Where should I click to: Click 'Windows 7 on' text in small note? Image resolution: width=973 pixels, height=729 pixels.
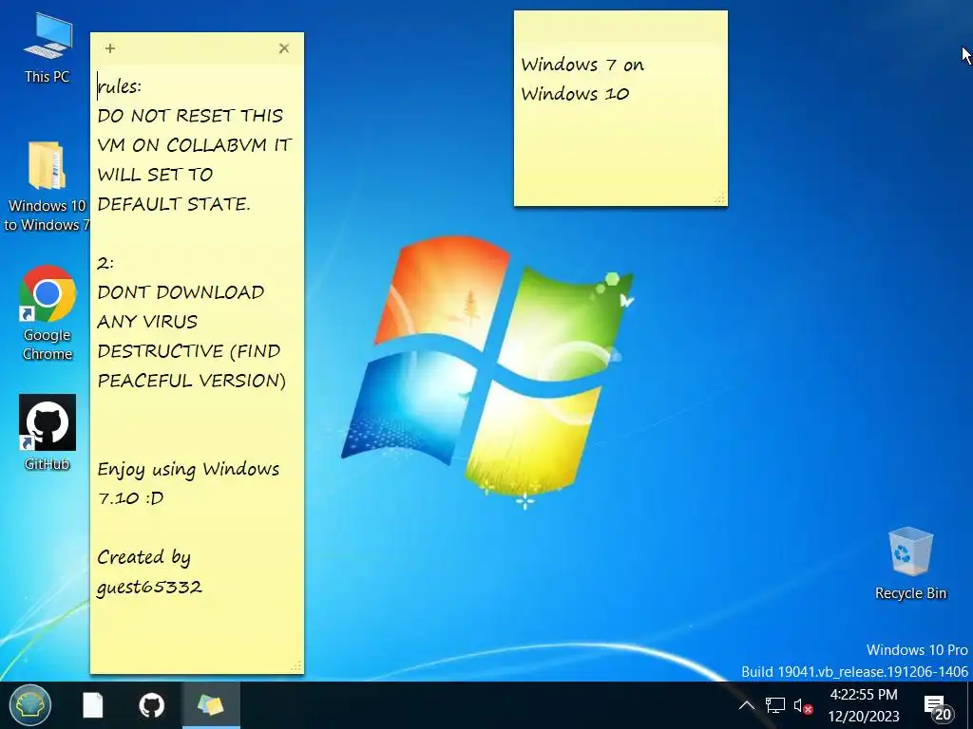point(582,65)
